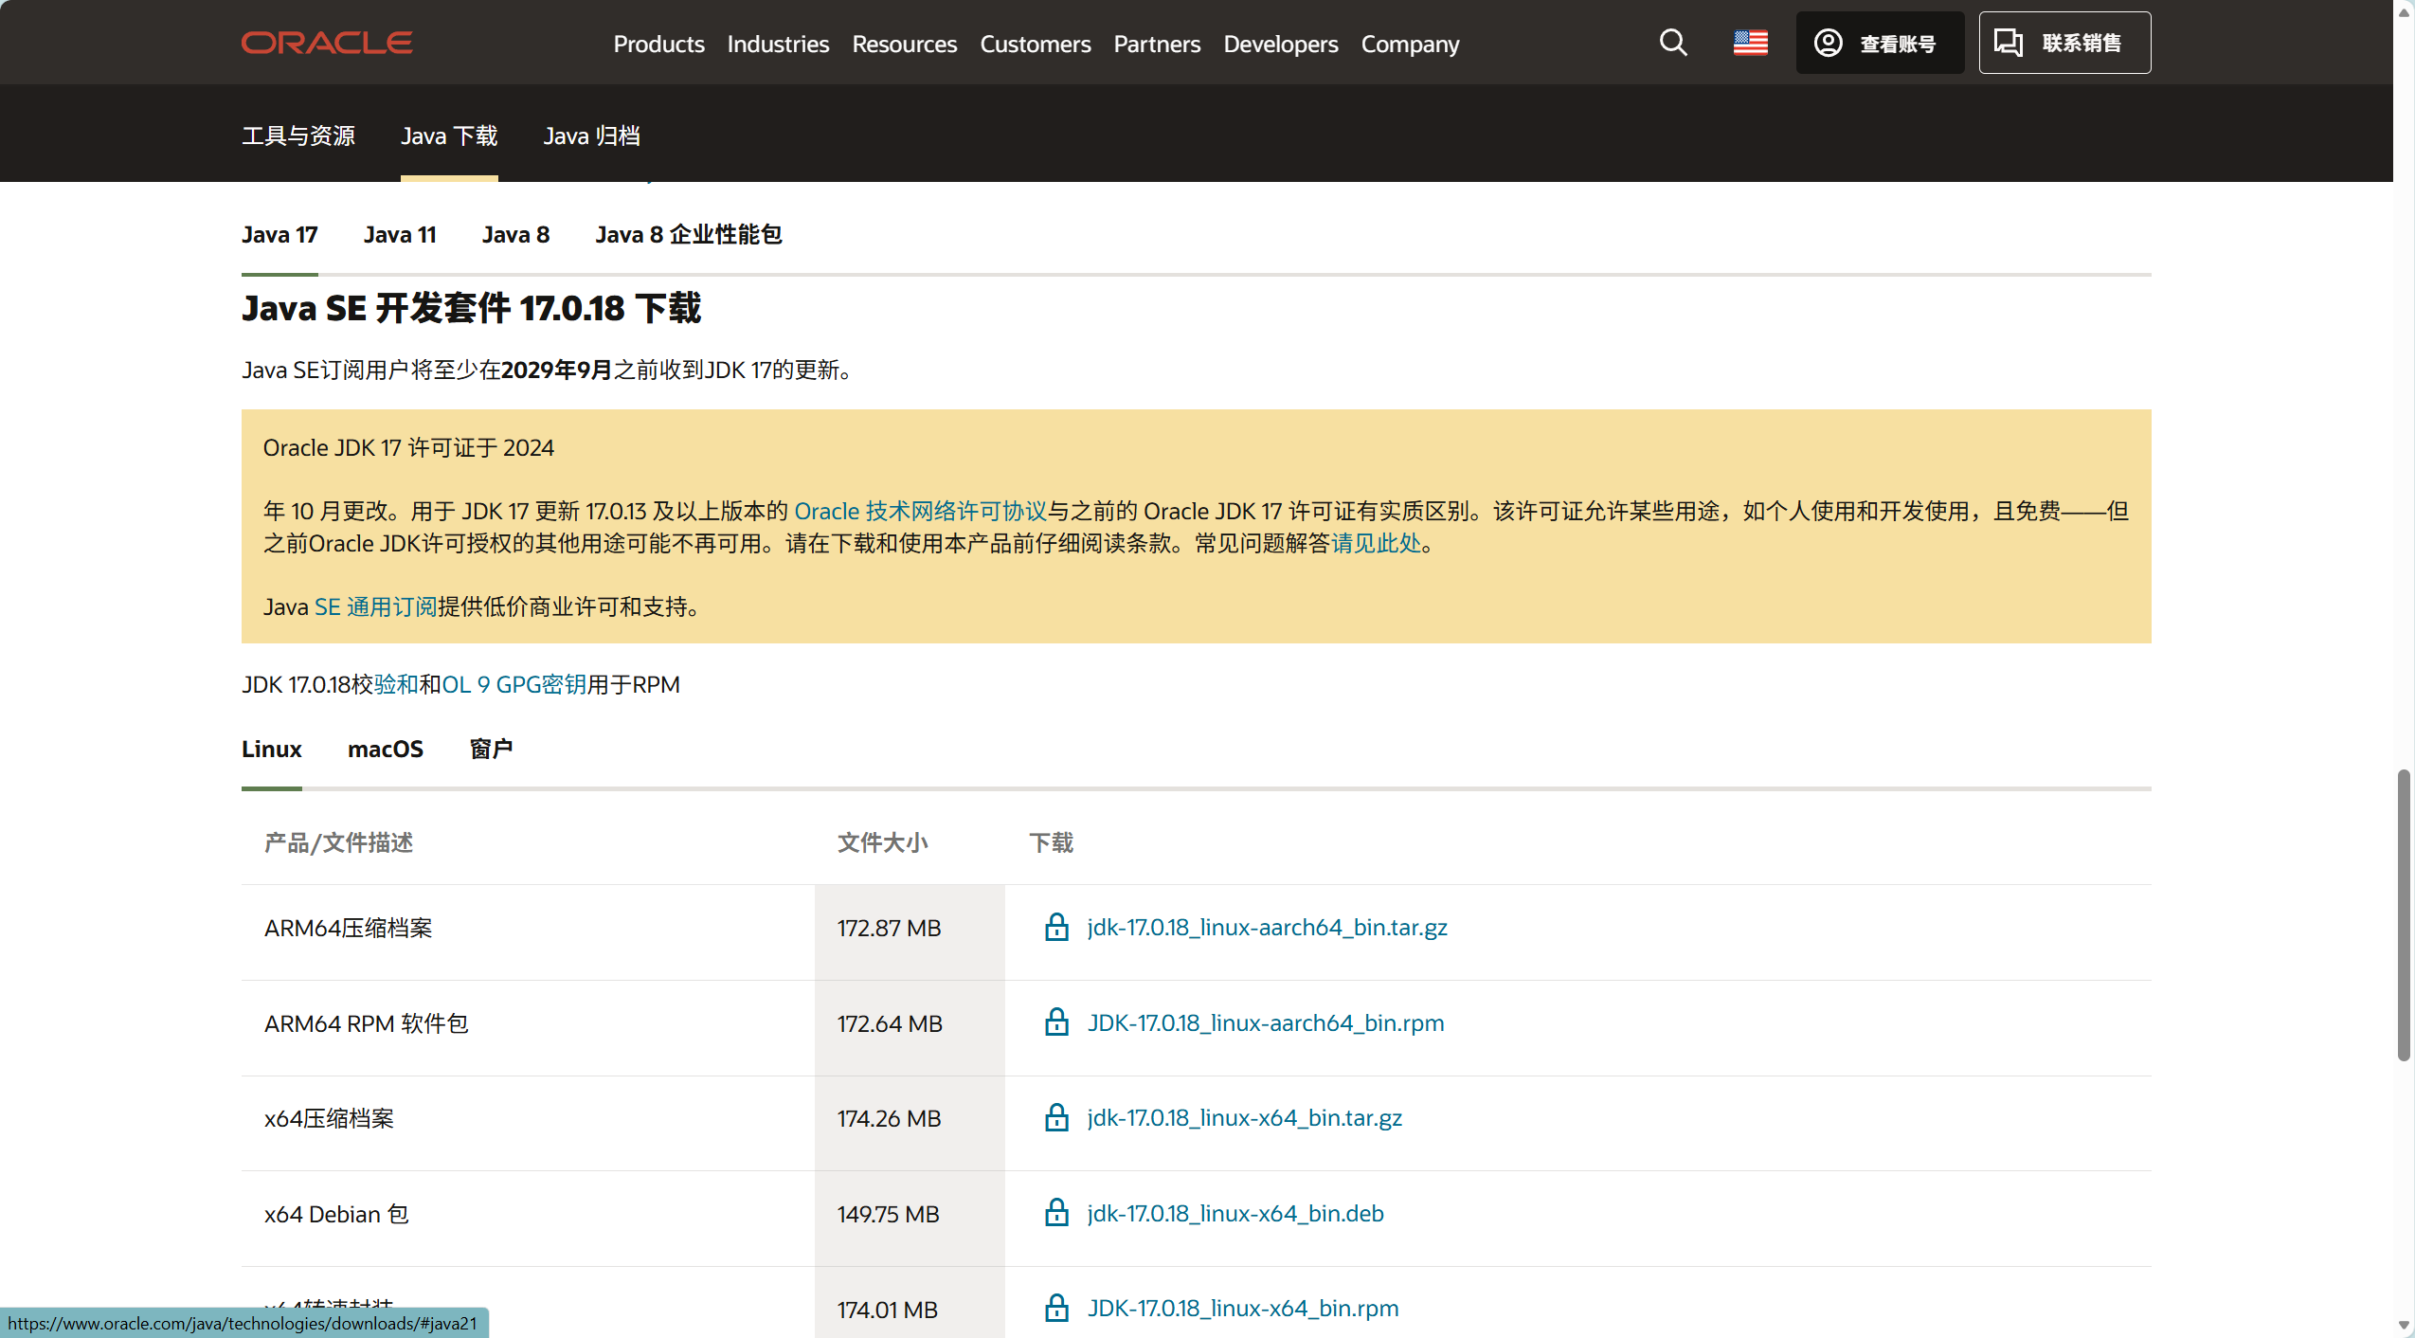Click the US flag country selector

(1750, 43)
